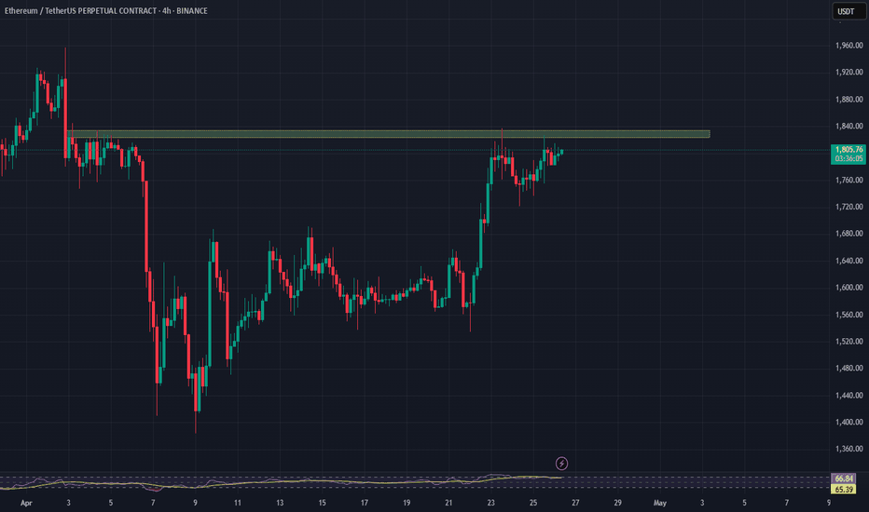Viewport: 869px width, 512px height.
Task: Click the 1,680.00 price axis label
Action: 848,234
